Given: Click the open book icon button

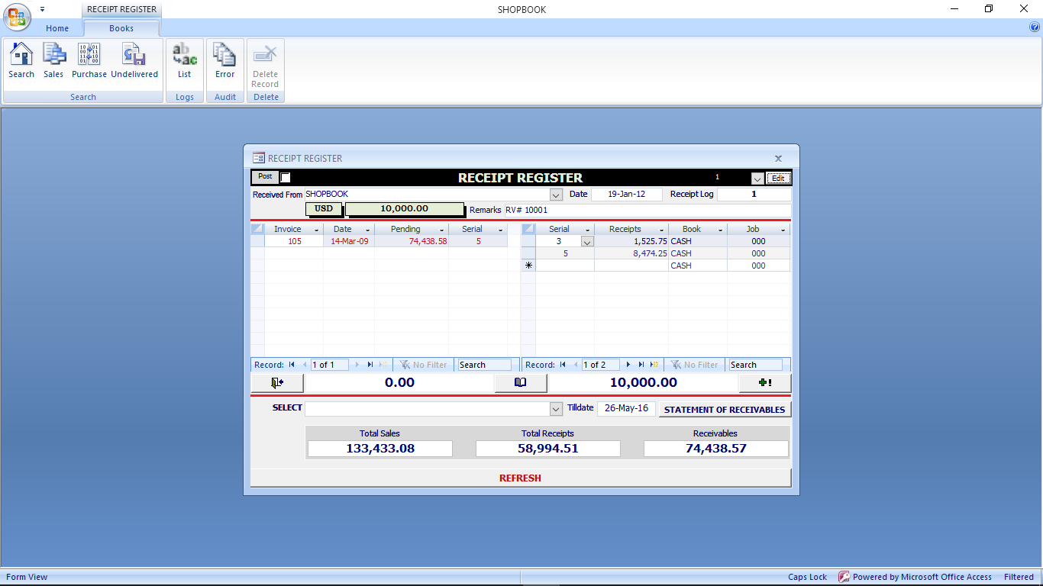Looking at the screenshot, I should 520,383.
